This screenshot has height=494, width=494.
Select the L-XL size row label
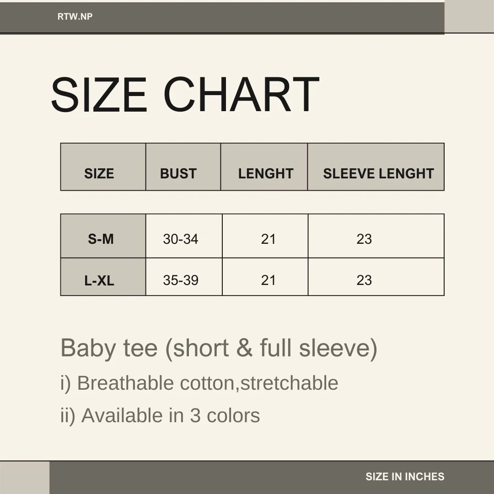[x=99, y=280]
